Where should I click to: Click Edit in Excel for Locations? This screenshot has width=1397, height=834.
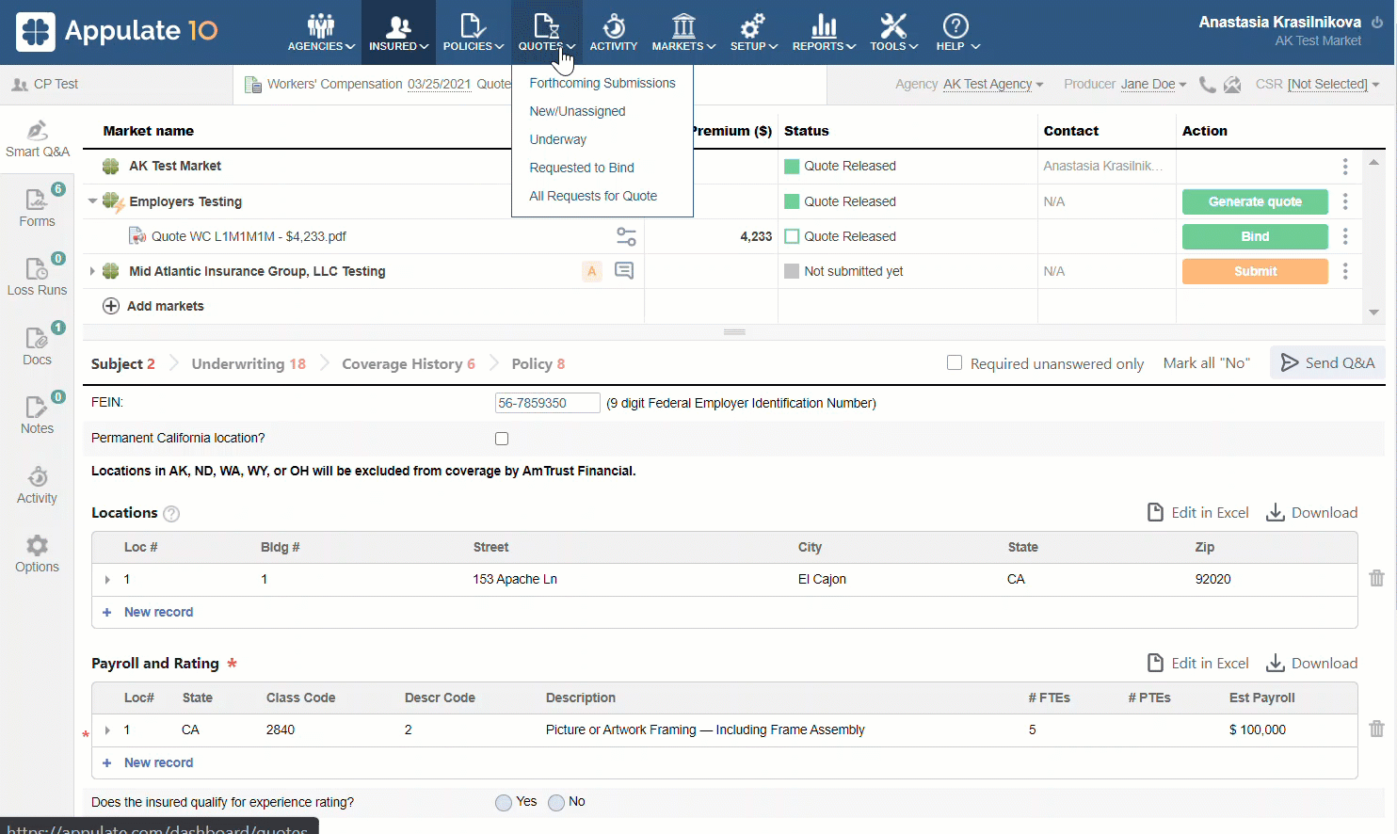(1198, 512)
